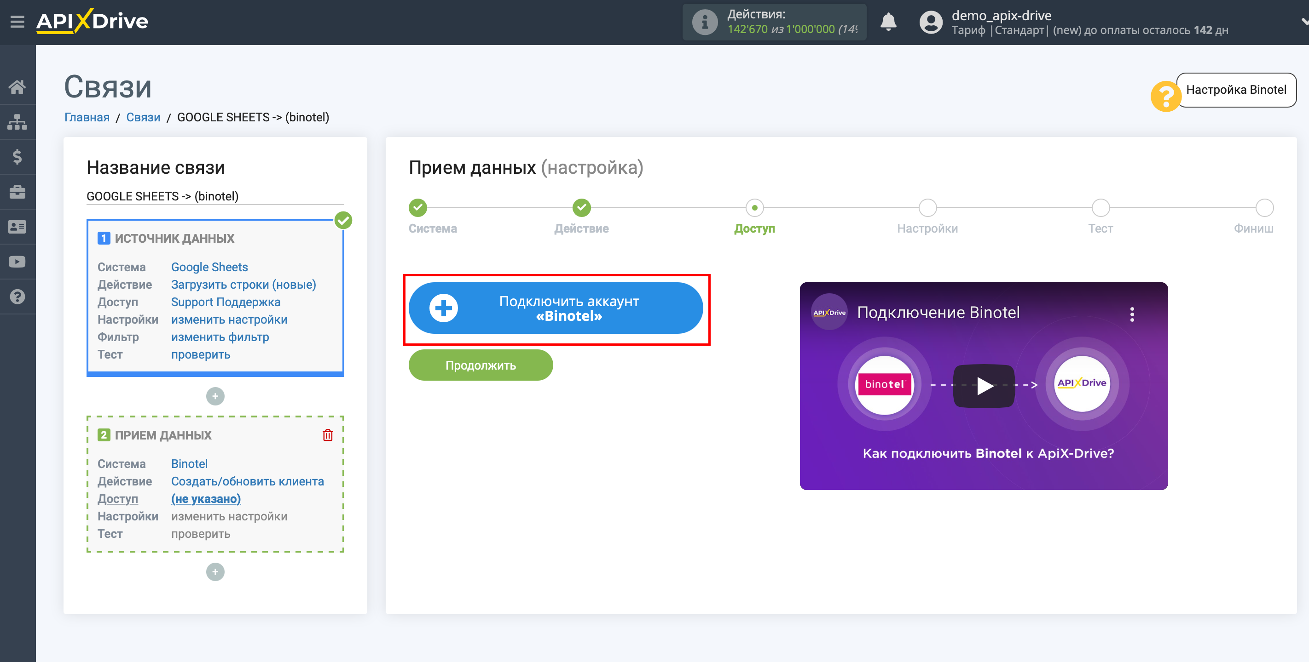Edit the connection name field
1309x662 pixels.
click(215, 196)
